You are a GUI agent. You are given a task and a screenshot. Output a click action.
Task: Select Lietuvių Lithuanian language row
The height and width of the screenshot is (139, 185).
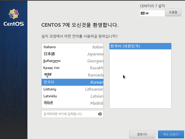(72, 89)
